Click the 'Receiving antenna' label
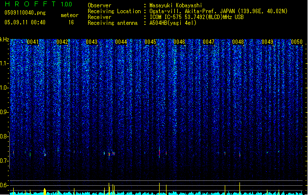The image size is (308, 195). [113, 23]
